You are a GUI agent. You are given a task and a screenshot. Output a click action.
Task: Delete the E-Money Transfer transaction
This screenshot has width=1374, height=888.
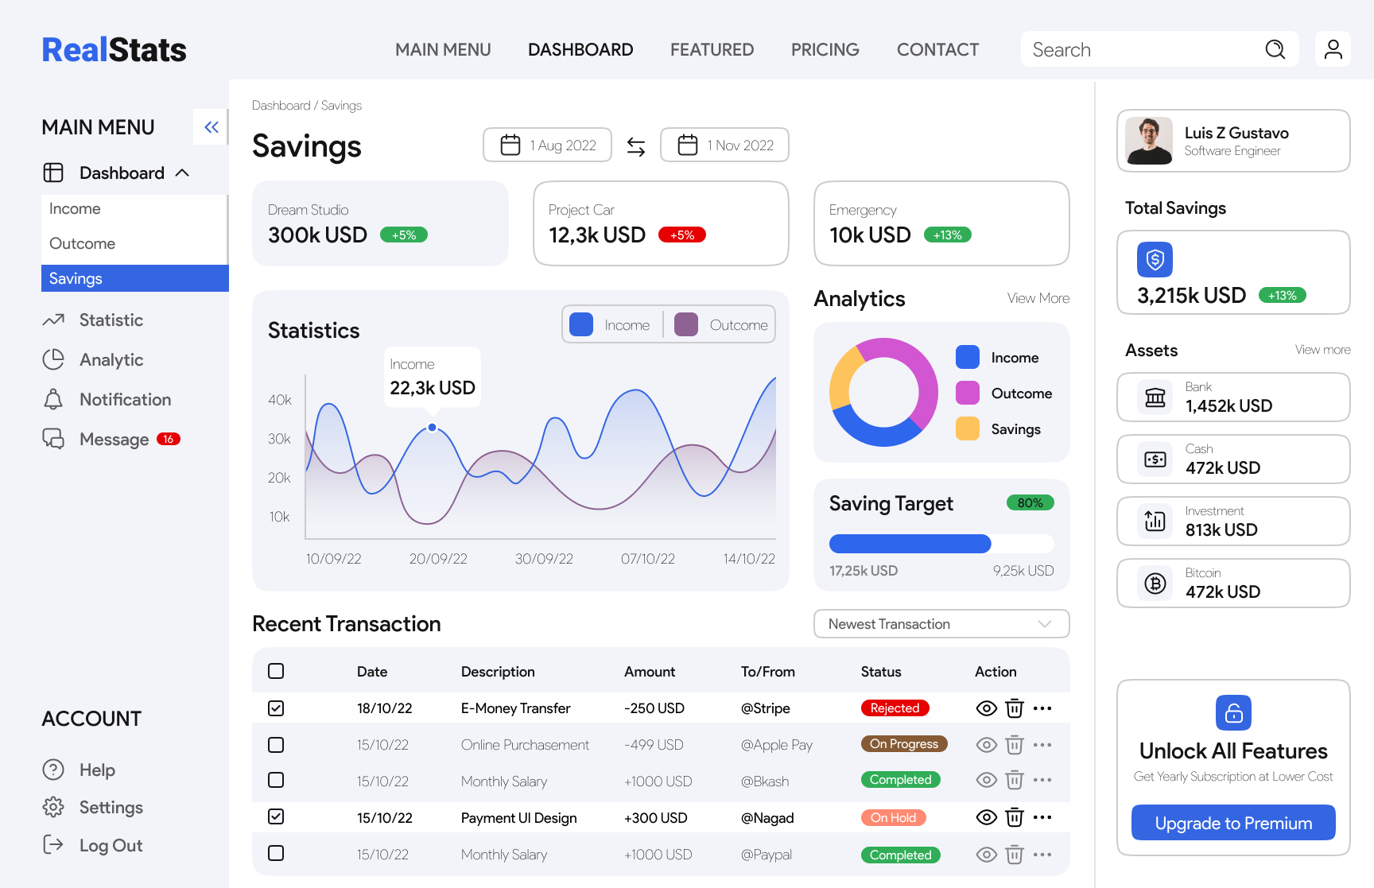[1014, 708]
